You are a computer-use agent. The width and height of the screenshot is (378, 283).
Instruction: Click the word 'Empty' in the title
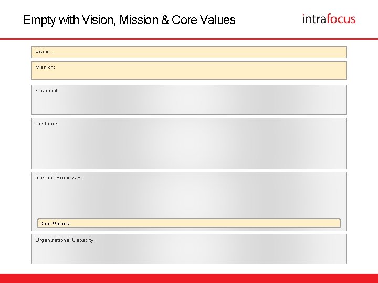point(39,20)
